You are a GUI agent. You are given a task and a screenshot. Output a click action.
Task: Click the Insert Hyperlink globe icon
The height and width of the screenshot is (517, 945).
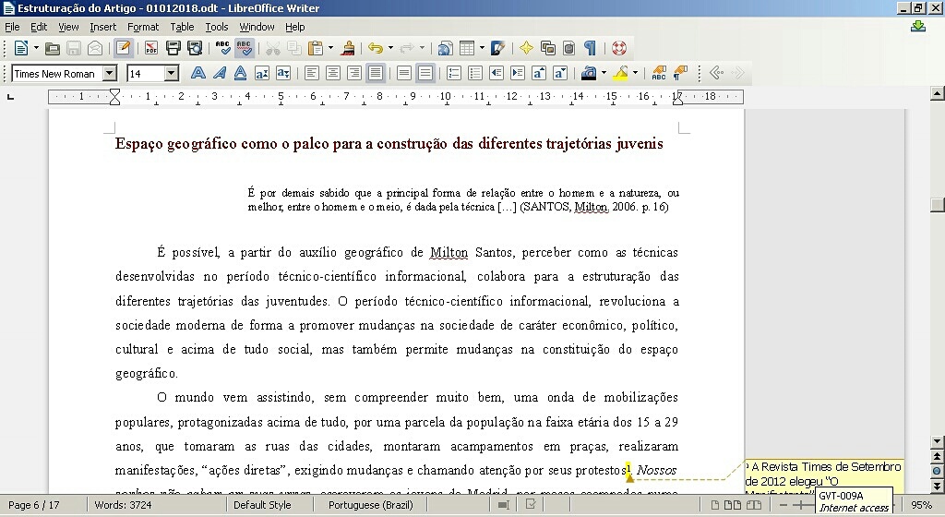pos(445,48)
